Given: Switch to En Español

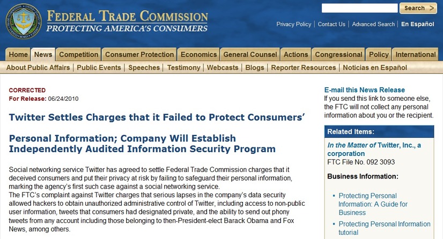Looking at the screenshot, I should (418, 24).
